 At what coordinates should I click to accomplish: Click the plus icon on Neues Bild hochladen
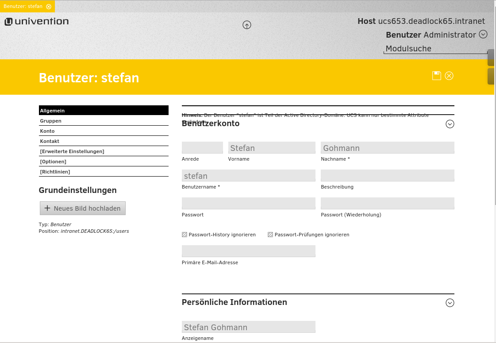48,208
